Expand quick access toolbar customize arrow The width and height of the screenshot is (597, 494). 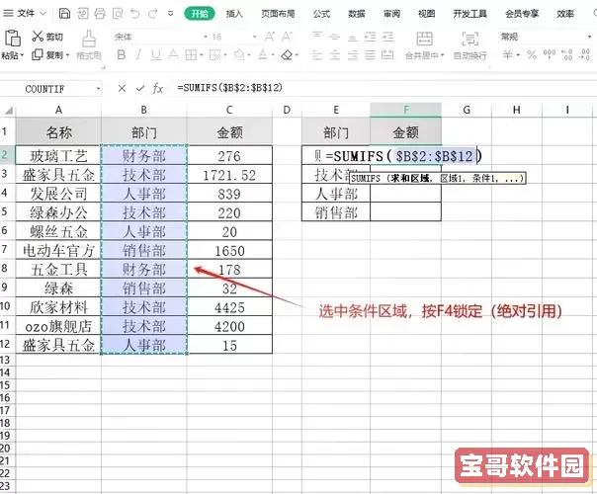click(x=171, y=14)
